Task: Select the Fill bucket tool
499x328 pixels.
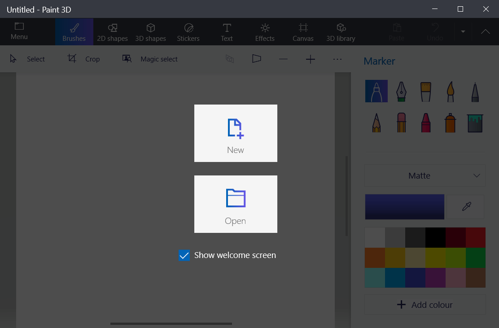Action: [x=475, y=122]
